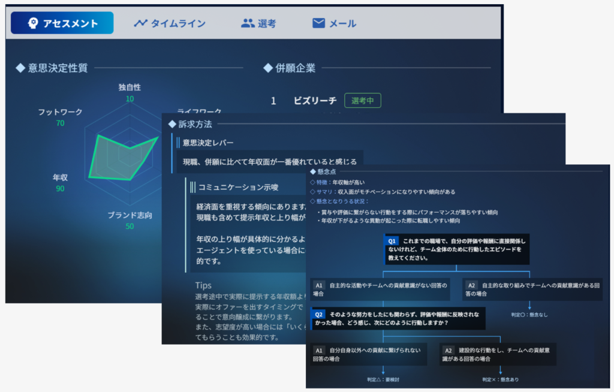The height and width of the screenshot is (392, 614).
Task: Select the blue Q1 question badge
Action: pyautogui.click(x=393, y=240)
